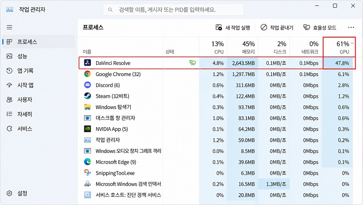Viewport: 363px width, 205px height.
Task: Click the Task Manager app icon in title bar
Action: [10, 10]
